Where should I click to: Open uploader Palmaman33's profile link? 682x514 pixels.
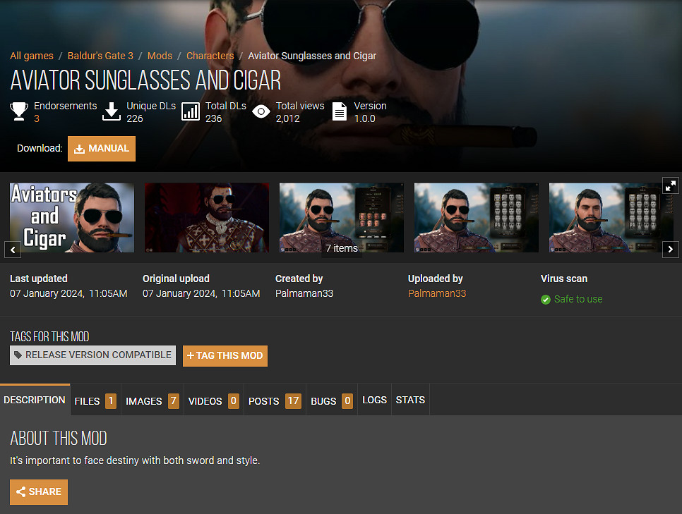coord(437,293)
